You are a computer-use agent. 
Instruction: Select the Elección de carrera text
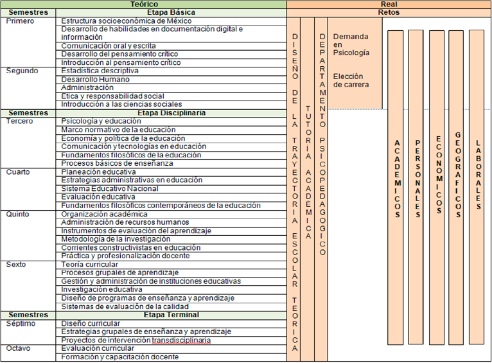point(351,80)
